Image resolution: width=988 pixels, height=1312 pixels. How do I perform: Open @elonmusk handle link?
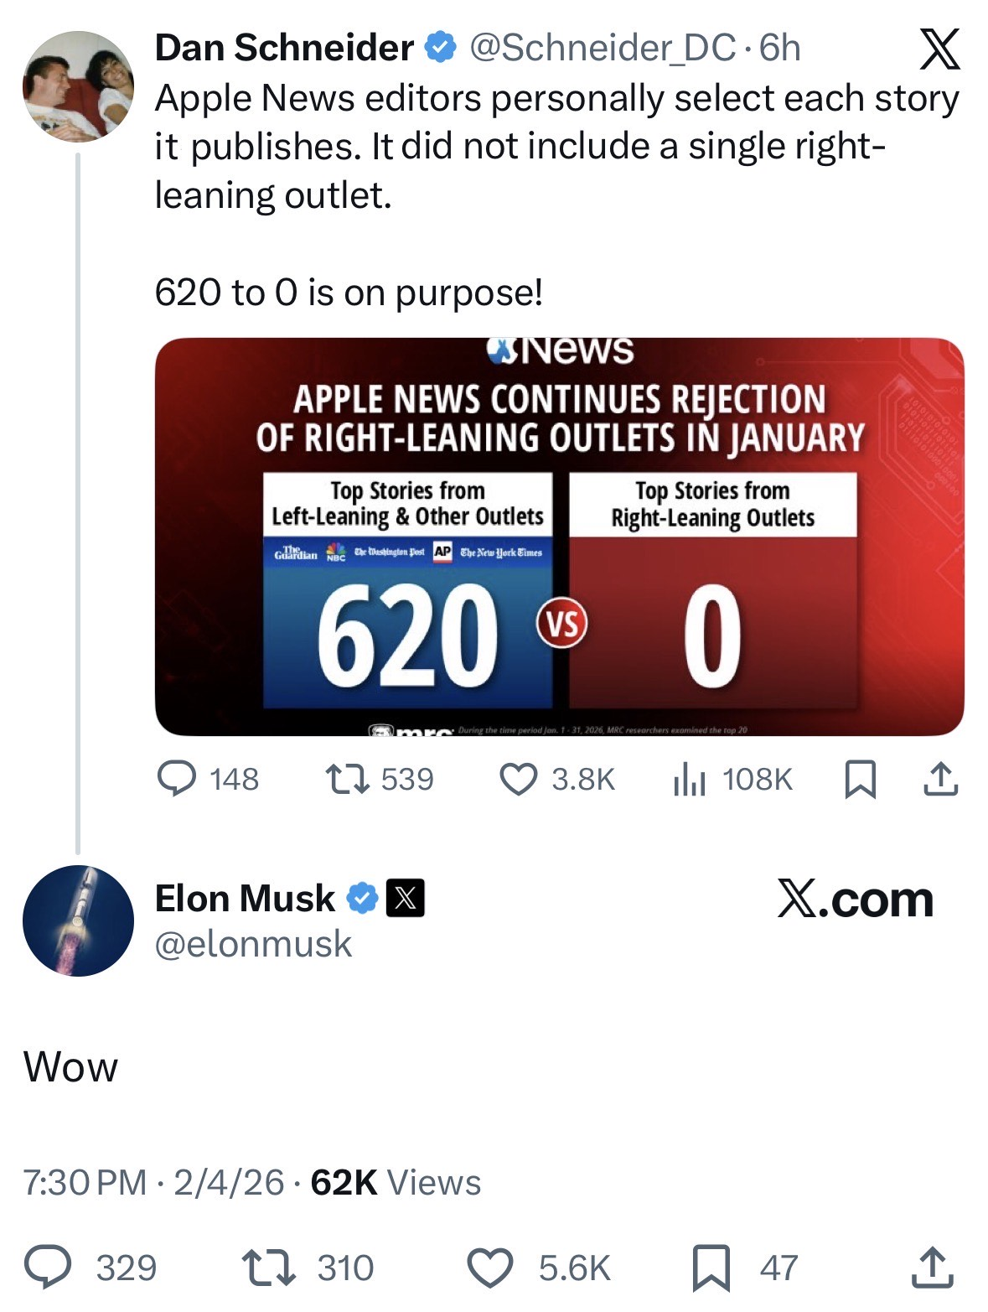click(x=253, y=944)
